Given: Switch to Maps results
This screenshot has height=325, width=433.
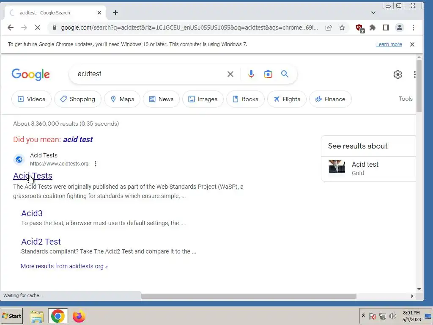Looking at the screenshot, I should [x=122, y=99].
